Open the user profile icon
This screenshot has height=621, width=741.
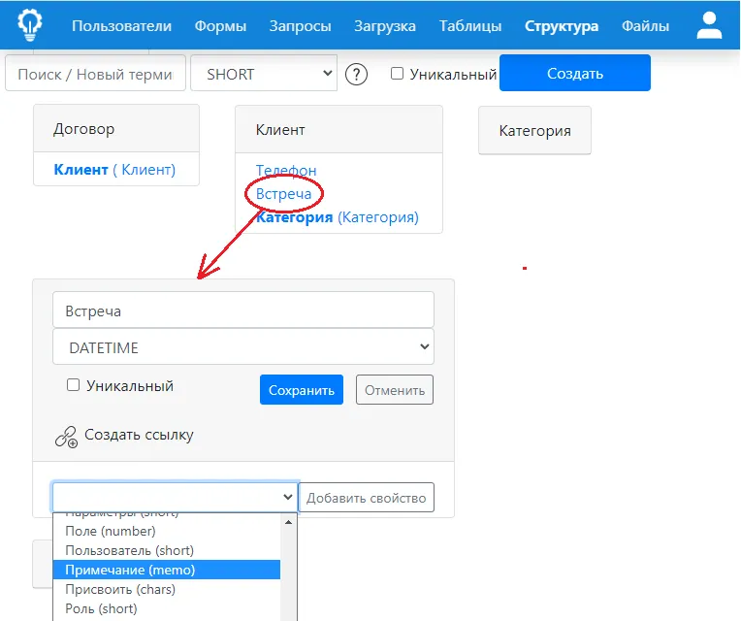tap(709, 25)
